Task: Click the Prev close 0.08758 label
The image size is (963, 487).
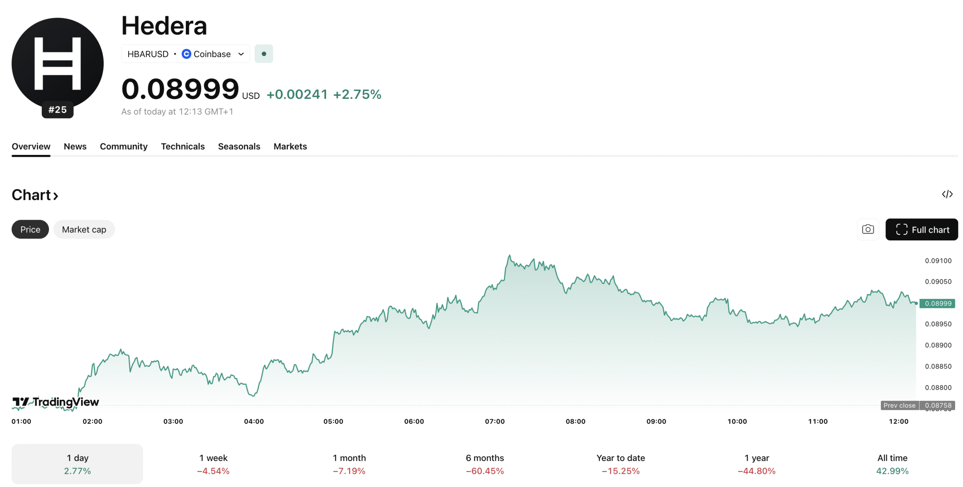Action: [x=917, y=405]
